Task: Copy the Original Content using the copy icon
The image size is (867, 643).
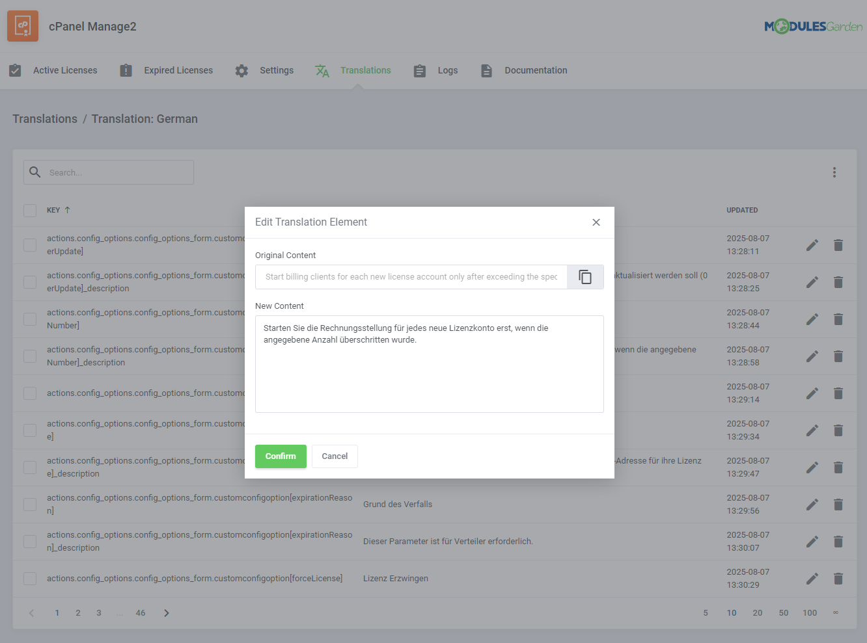Action: click(x=585, y=276)
